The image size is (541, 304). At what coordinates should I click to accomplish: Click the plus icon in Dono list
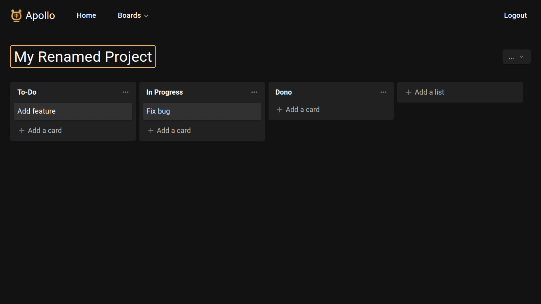280,110
